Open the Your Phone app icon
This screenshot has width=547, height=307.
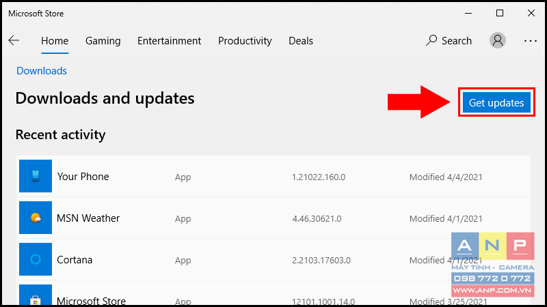click(36, 176)
